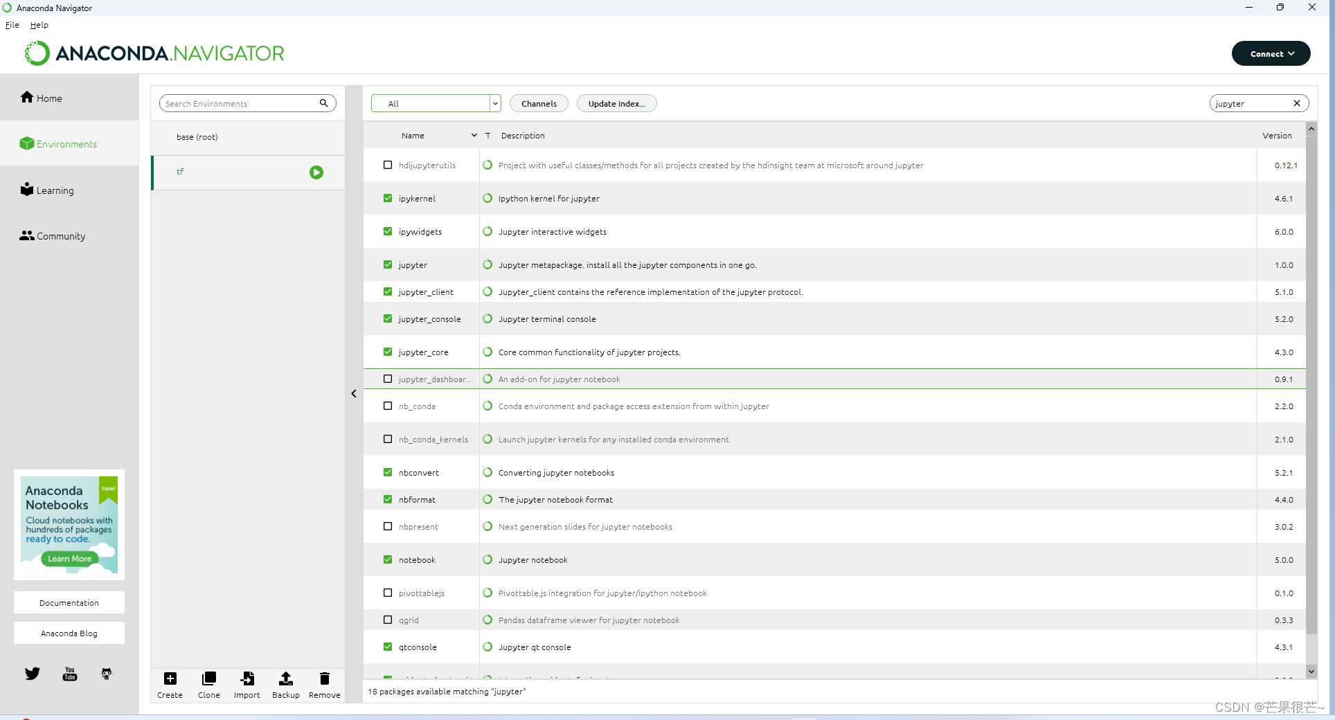The image size is (1335, 720).
Task: Click the Update index button
Action: (616, 103)
